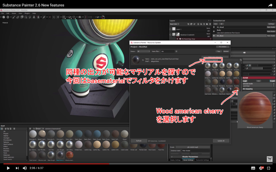The height and width of the screenshot is (172, 276).
Task: Click the Bottom button in Resources Updater
Action: 226,51
